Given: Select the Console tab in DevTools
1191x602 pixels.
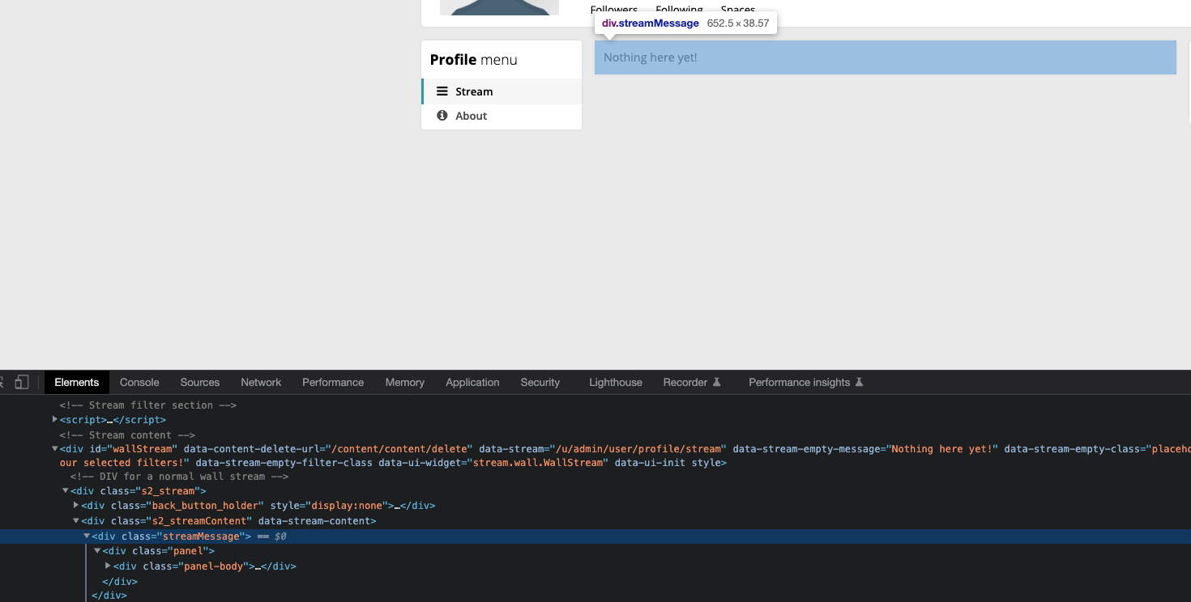Looking at the screenshot, I should coord(139,382).
